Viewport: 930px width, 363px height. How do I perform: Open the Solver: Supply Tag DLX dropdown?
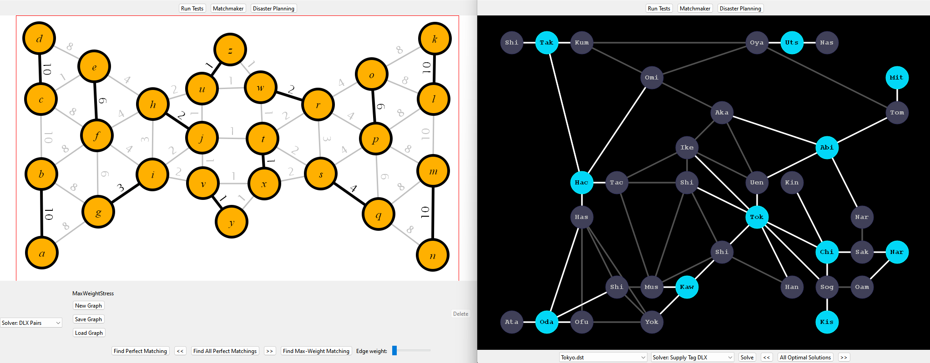692,358
